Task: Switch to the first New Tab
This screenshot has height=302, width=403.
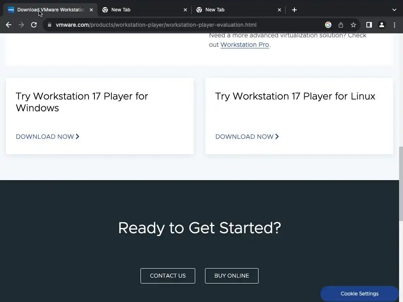Action: pos(145,10)
